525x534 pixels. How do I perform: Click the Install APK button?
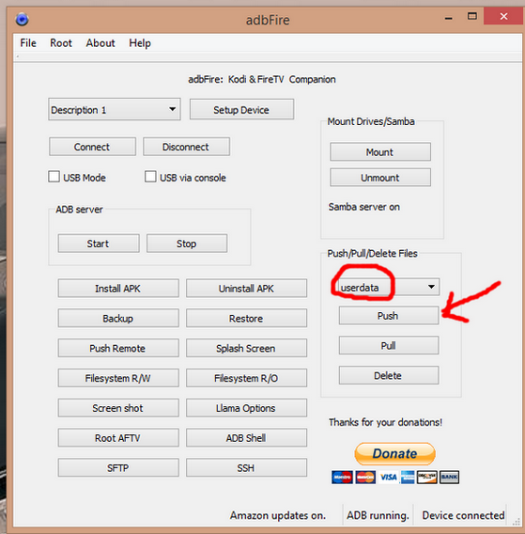tap(118, 288)
